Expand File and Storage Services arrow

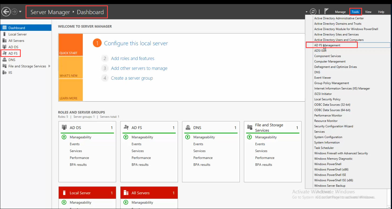(x=49, y=66)
